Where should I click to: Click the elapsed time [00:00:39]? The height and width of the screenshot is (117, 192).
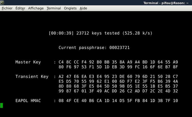(61, 33)
